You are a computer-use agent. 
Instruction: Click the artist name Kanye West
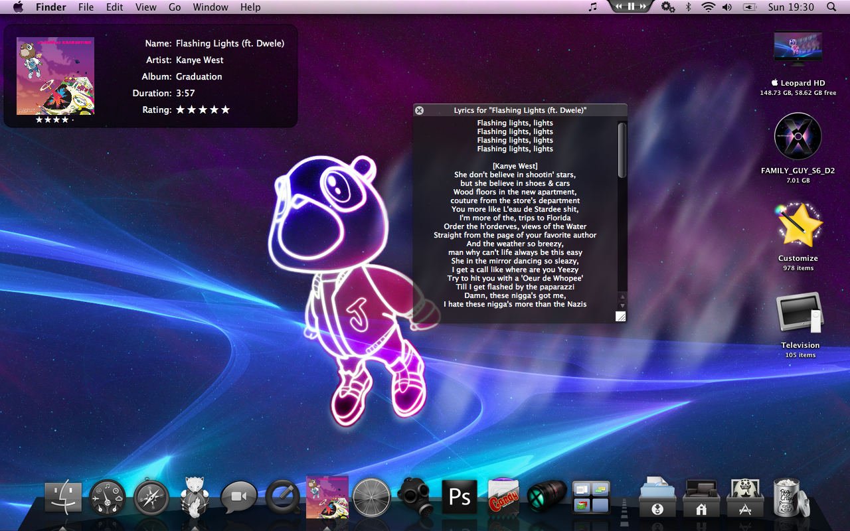point(199,60)
